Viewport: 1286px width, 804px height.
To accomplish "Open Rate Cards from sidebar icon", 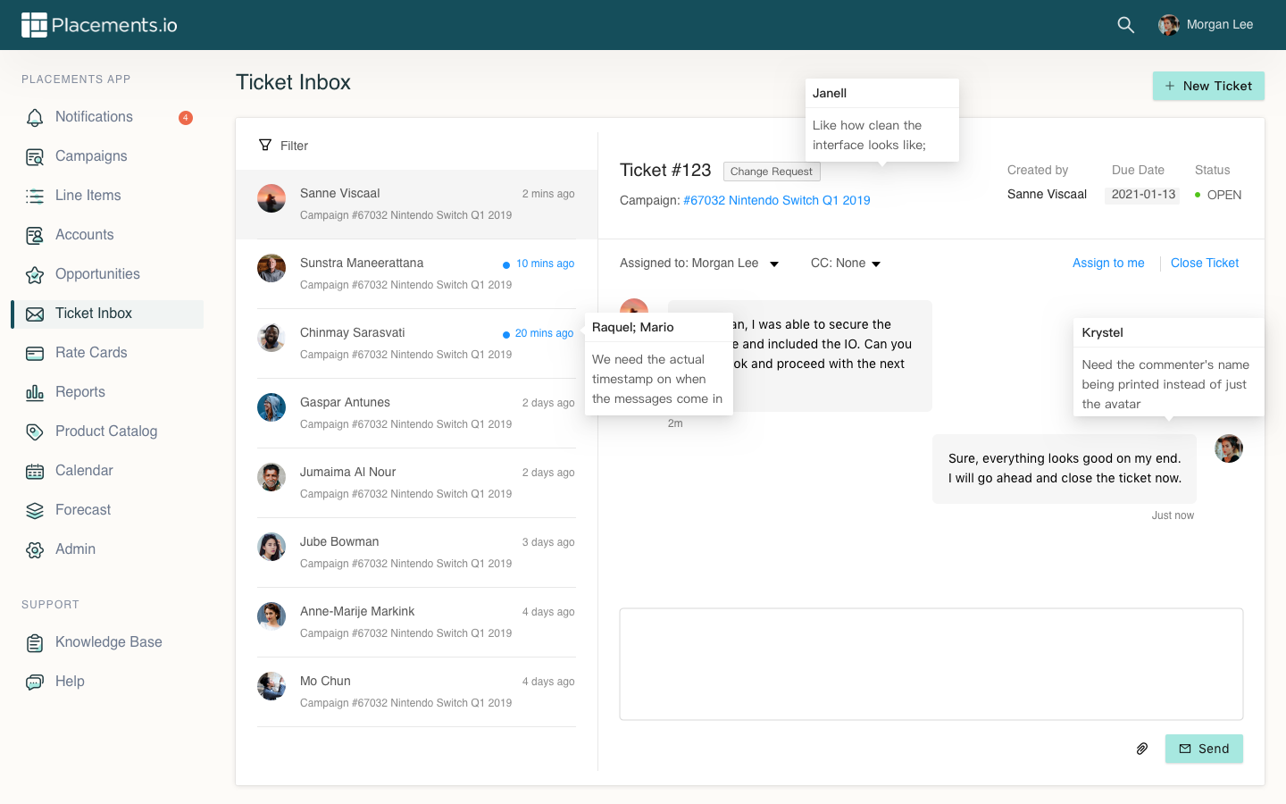I will pyautogui.click(x=35, y=353).
